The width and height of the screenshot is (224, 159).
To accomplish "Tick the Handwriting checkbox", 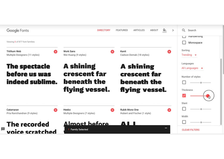I will coord(184,37).
